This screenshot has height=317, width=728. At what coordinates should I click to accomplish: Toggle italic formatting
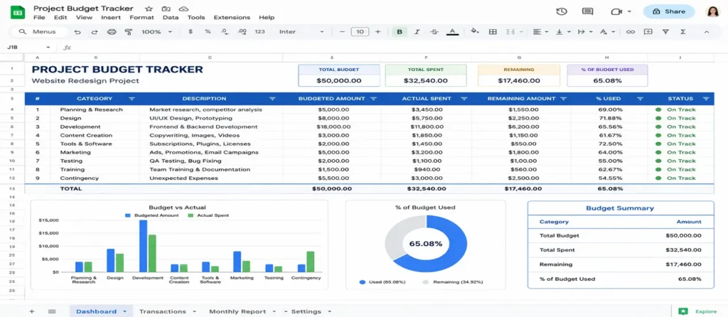pyautogui.click(x=417, y=32)
